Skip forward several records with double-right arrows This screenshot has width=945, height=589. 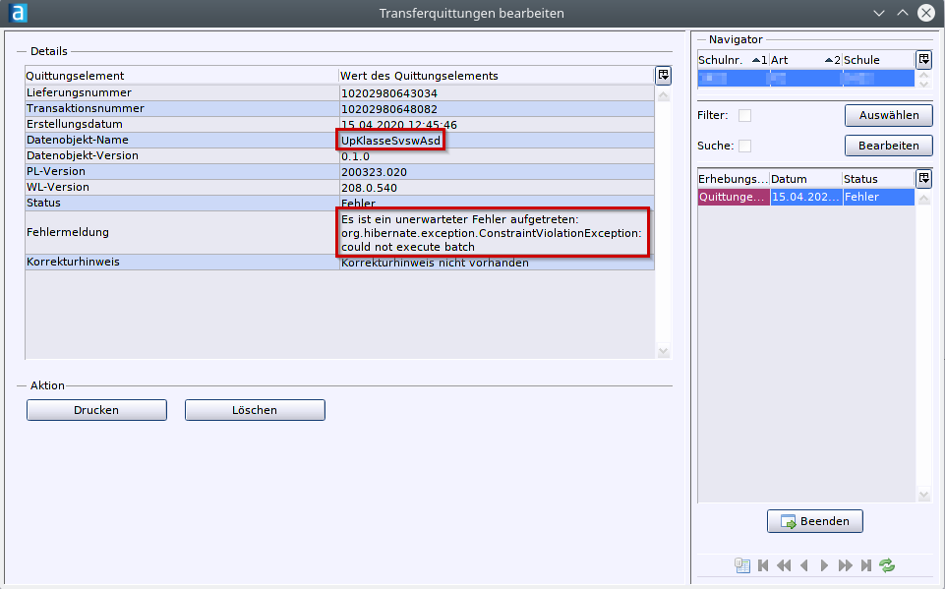tap(846, 565)
